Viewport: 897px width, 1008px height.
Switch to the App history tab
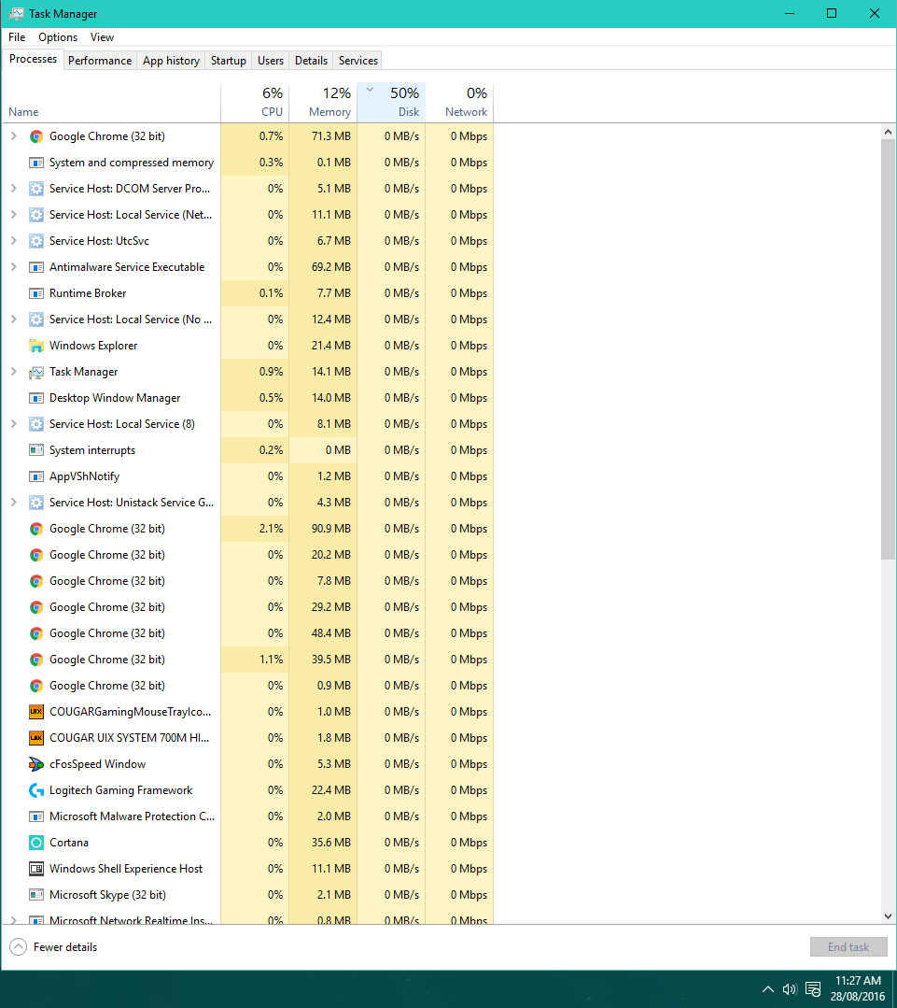pyautogui.click(x=171, y=61)
